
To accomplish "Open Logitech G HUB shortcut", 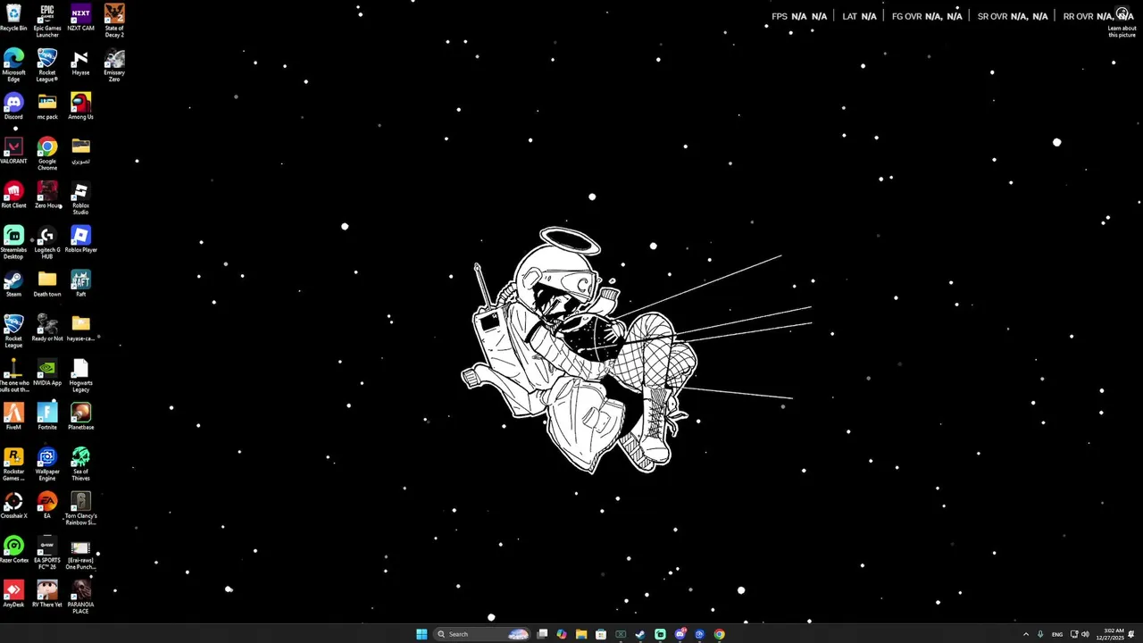I will (x=47, y=241).
